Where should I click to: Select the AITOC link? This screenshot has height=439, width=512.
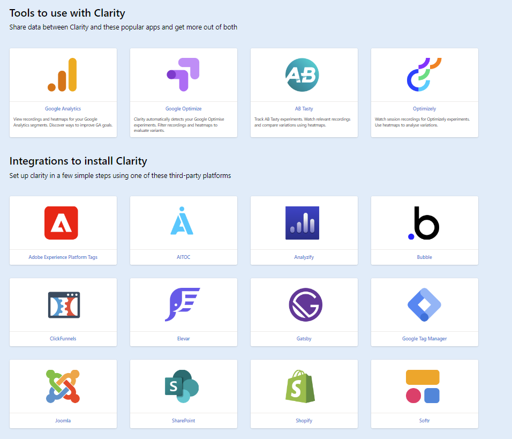point(184,257)
